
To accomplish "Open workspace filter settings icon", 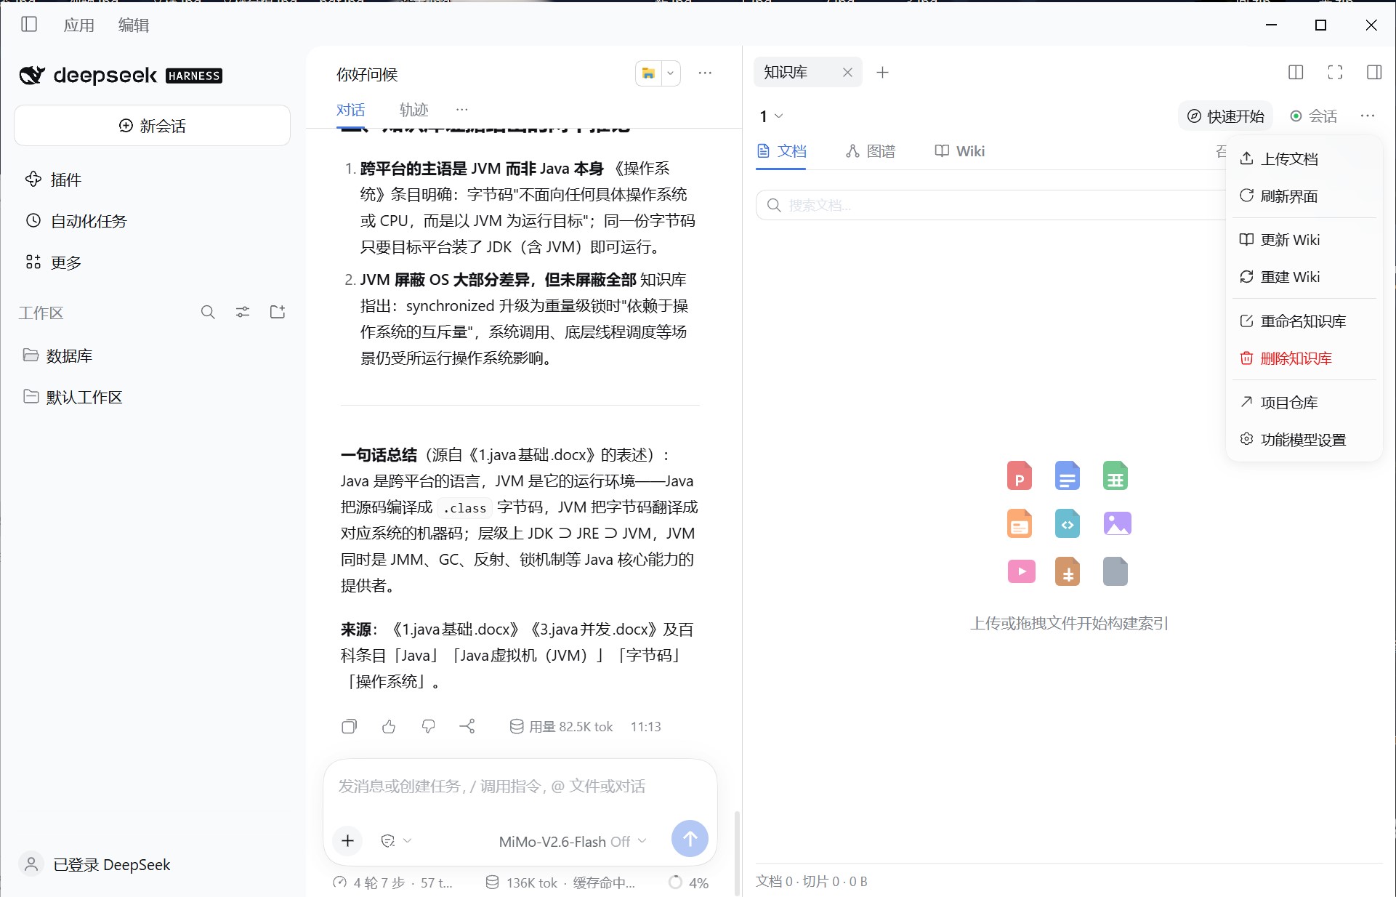I will click(x=243, y=313).
